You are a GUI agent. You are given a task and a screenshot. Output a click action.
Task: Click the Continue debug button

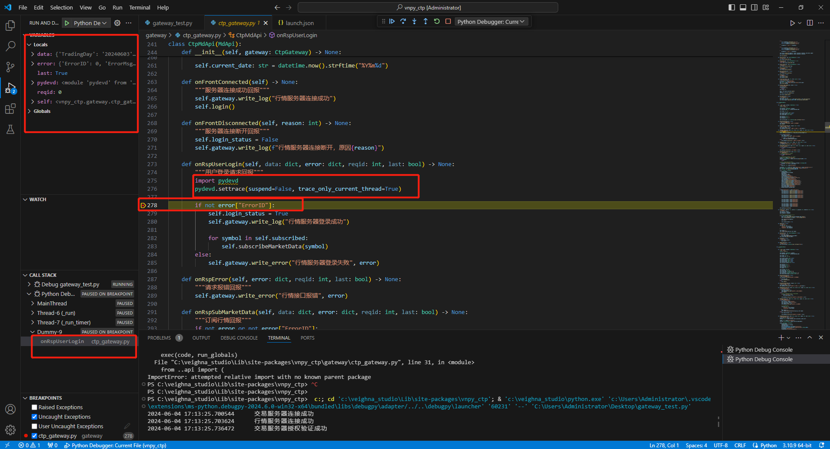click(x=392, y=22)
